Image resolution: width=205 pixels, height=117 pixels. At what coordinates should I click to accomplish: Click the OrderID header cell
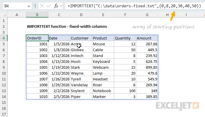pos(37,38)
